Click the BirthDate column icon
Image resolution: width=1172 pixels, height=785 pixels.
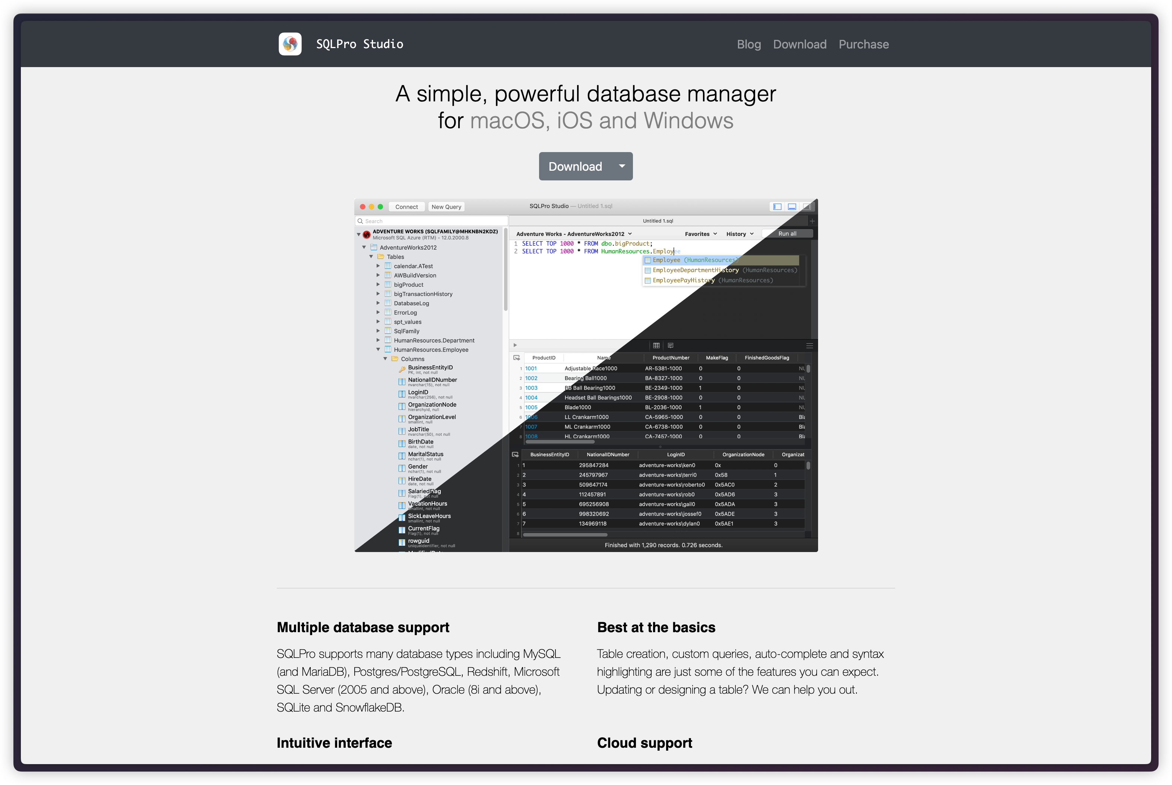click(x=402, y=444)
